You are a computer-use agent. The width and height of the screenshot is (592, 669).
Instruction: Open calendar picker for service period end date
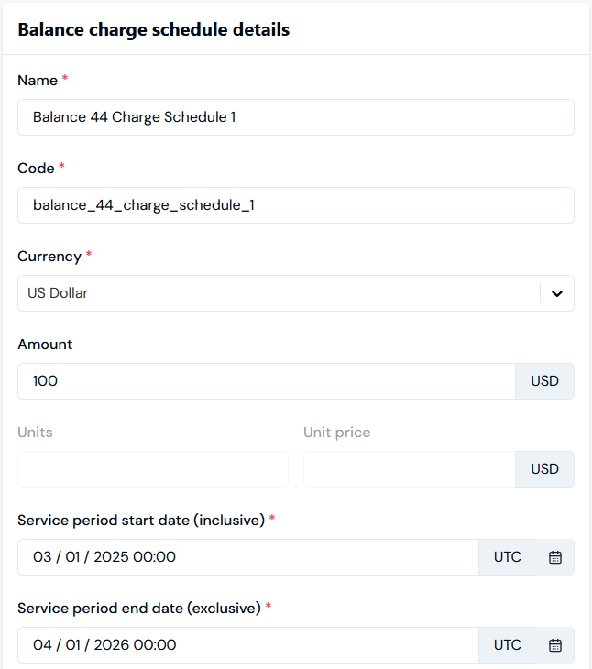point(554,645)
